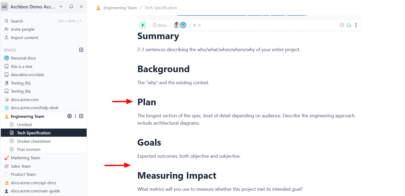405x196 pixels.
Task: Expand the Marketing Team space
Action: click(x=25, y=158)
